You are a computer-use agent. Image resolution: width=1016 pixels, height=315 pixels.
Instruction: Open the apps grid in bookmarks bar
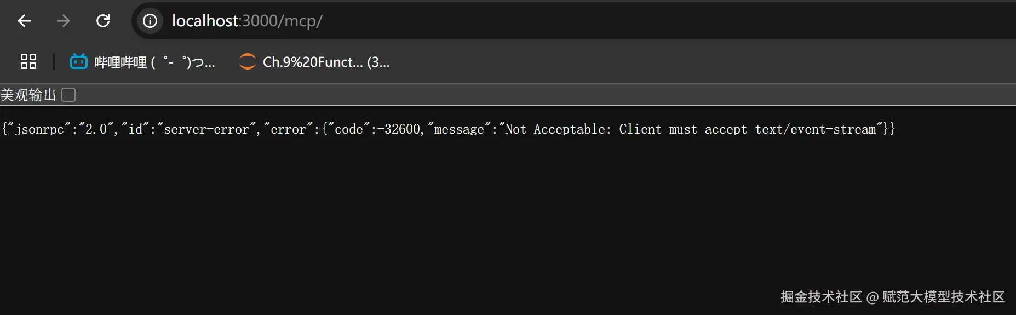coord(28,61)
